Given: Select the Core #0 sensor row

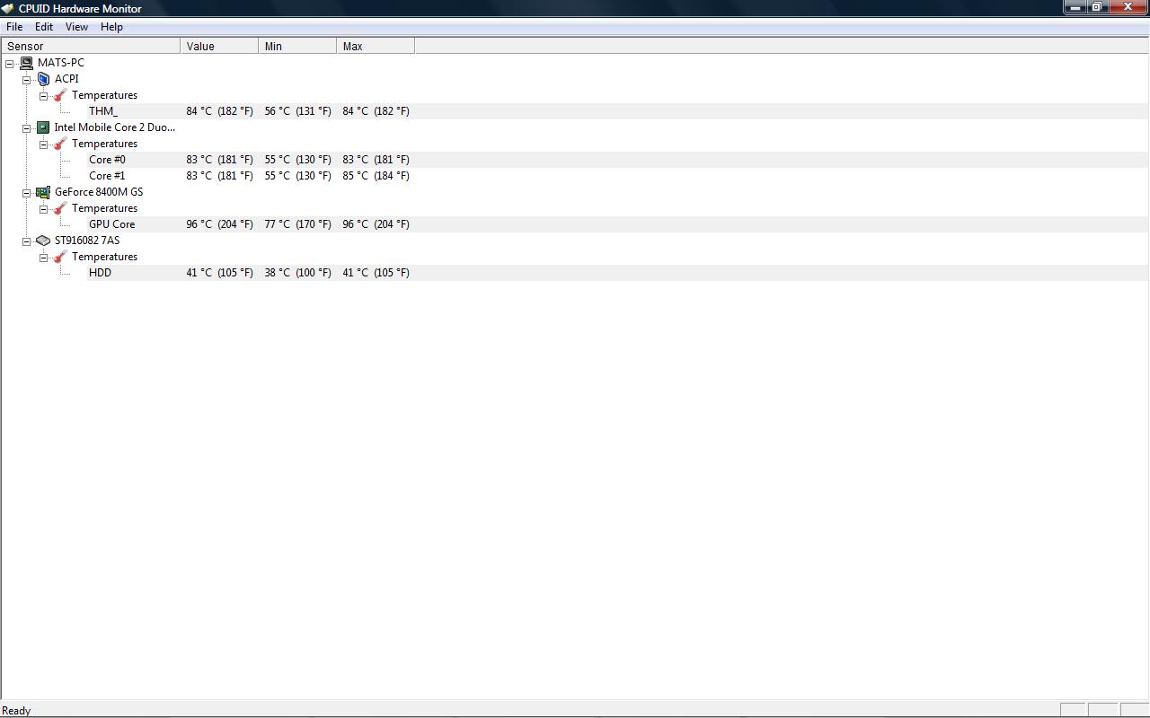Looking at the screenshot, I should click(x=618, y=160).
